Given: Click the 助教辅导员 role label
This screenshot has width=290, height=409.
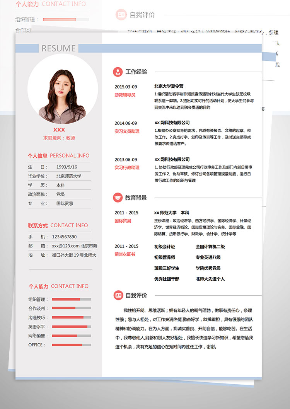Looking at the screenshot, I should 125,95.
